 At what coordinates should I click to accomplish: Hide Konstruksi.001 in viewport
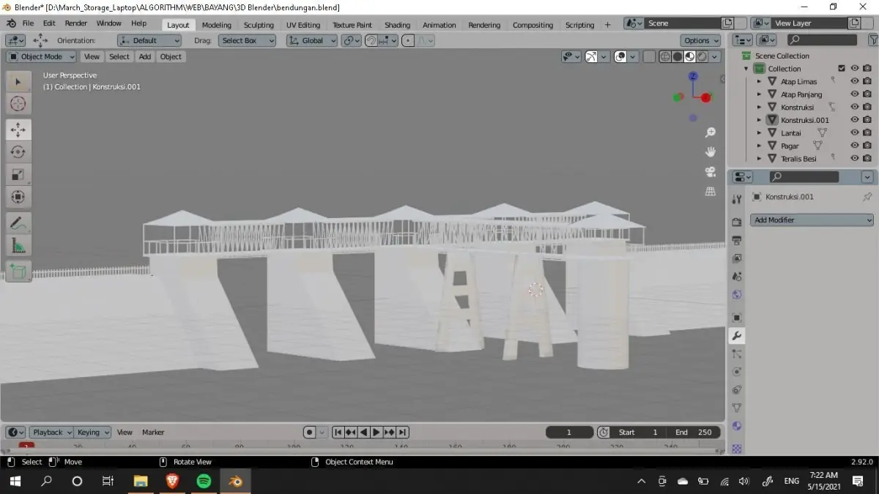854,120
